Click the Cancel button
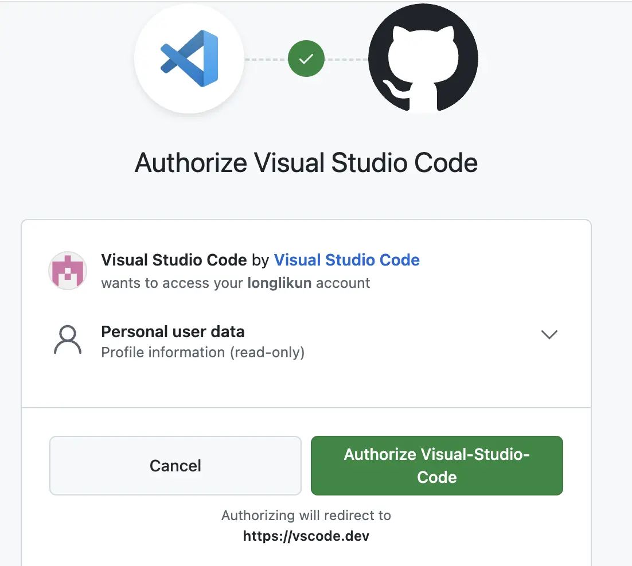Image resolution: width=632 pixels, height=566 pixels. 175,466
